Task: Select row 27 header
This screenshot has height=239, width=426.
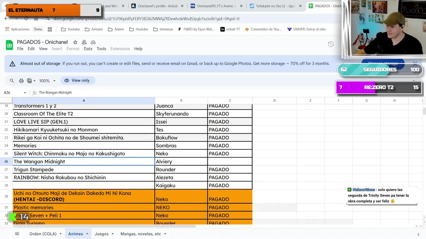Action: (x=6, y=170)
